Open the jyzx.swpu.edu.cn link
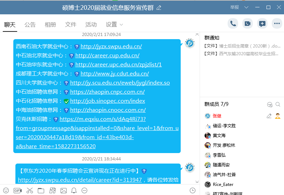This screenshot has width=284, height=195. tap(111, 46)
